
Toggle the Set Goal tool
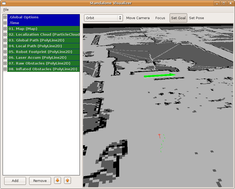coord(178,18)
